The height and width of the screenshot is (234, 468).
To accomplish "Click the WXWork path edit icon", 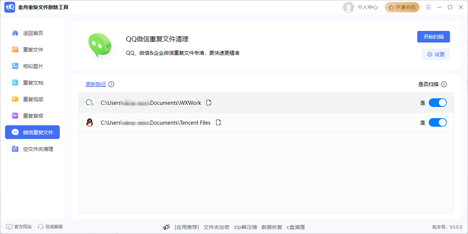I will point(209,102).
